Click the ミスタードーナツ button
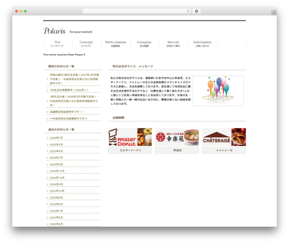The image size is (289, 244). 130,151
